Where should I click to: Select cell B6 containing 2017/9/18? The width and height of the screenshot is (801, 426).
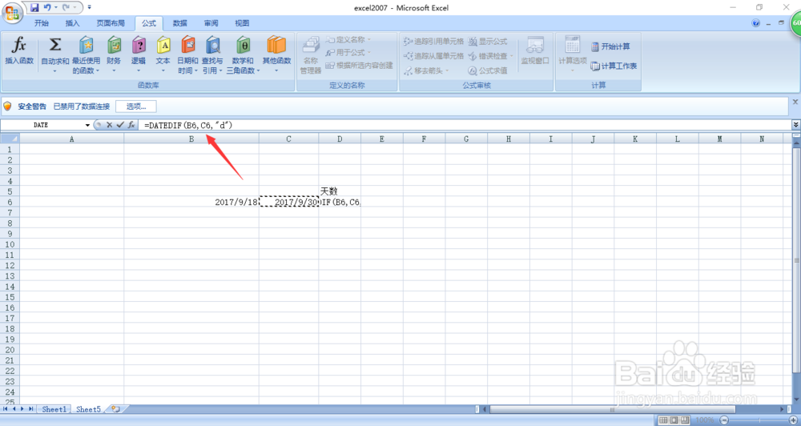pyautogui.click(x=191, y=202)
